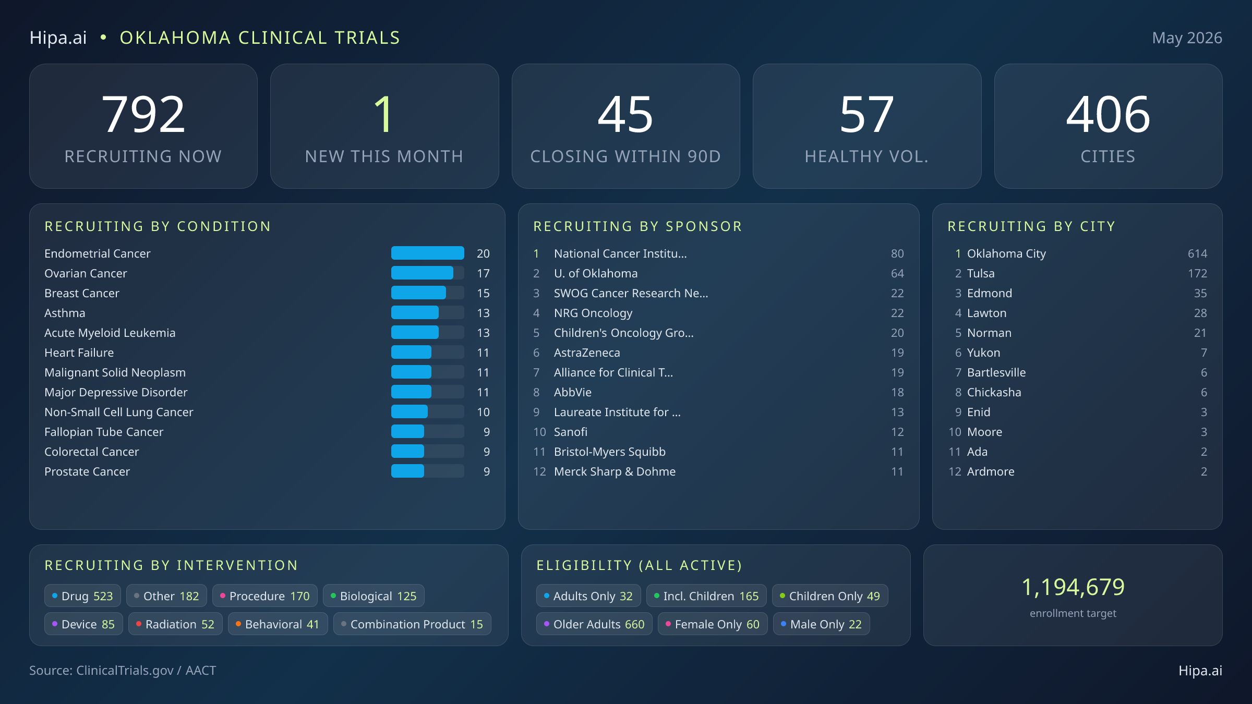This screenshot has width=1252, height=704.
Task: Open the 57 Healthy Vol. card
Action: (x=867, y=126)
